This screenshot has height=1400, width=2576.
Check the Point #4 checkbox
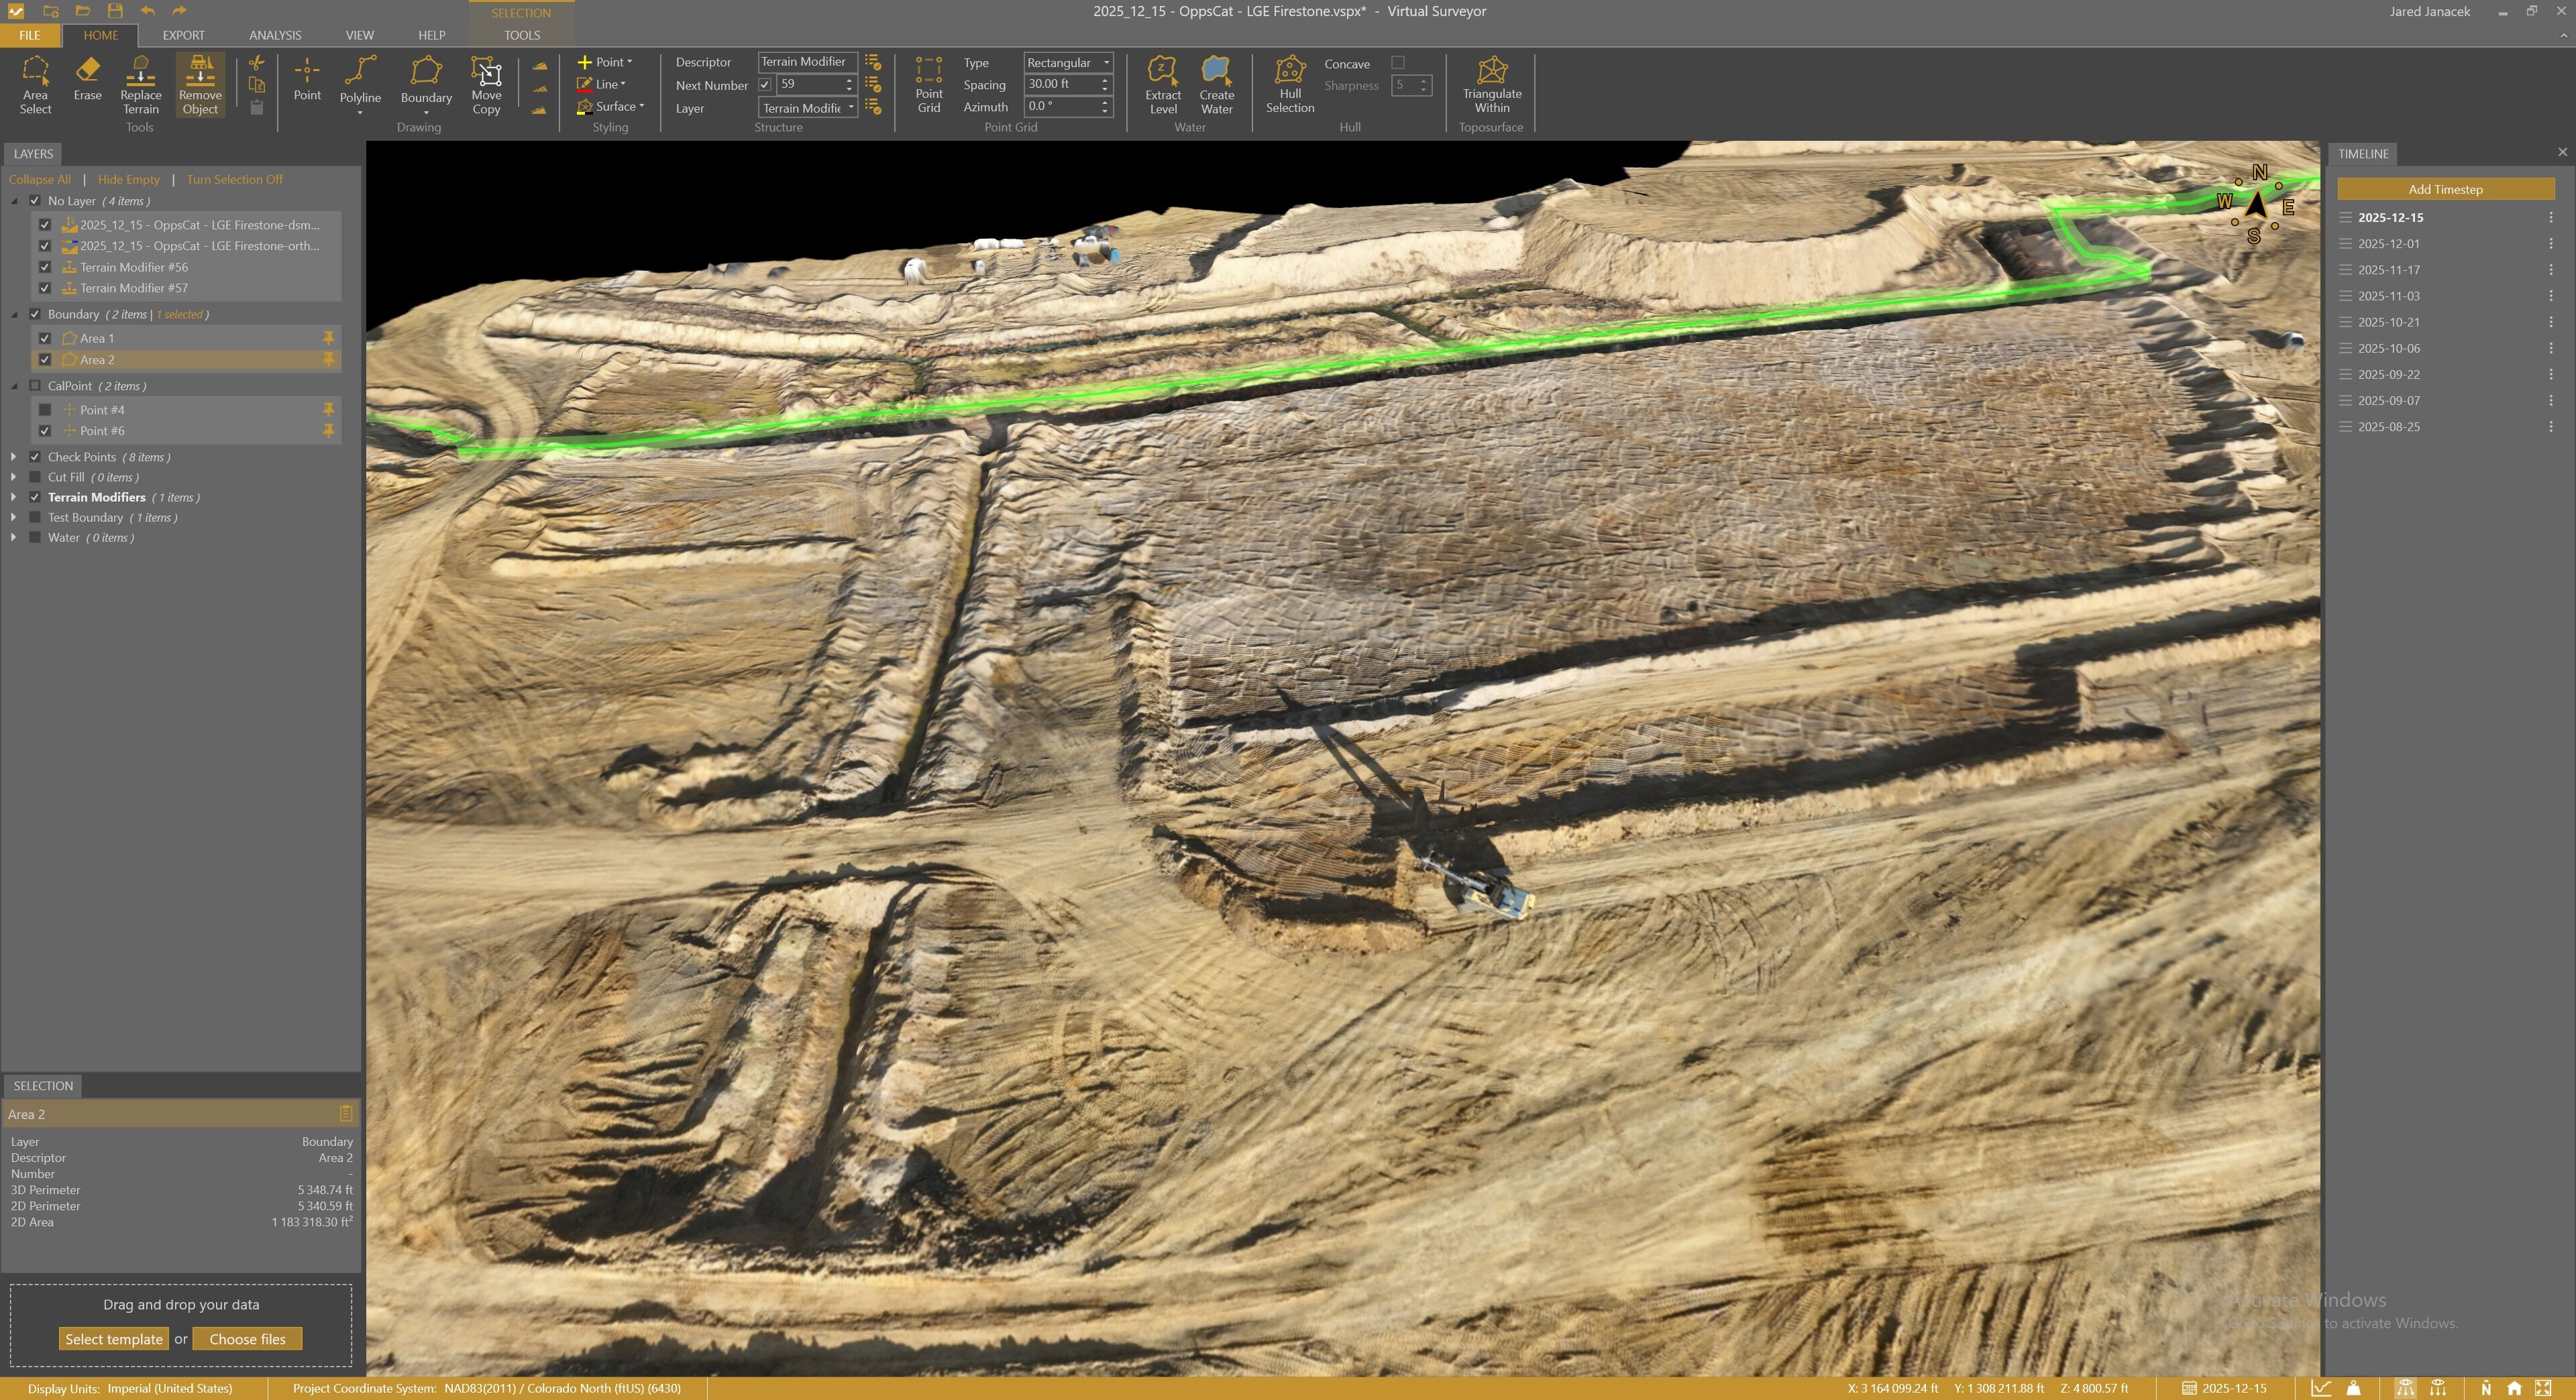[x=45, y=410]
